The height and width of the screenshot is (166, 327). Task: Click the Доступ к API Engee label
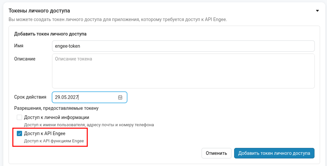click(45, 133)
